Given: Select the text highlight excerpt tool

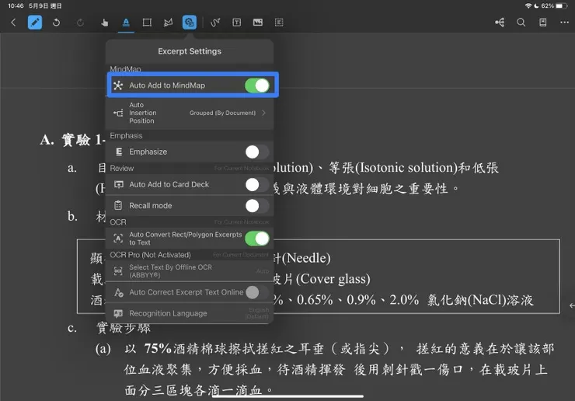Looking at the screenshot, I should point(126,23).
